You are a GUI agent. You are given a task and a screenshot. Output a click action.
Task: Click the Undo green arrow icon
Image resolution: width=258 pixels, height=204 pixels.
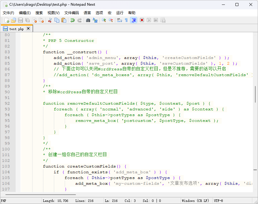[73, 20]
